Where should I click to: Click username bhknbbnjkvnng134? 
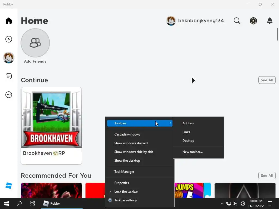click(x=201, y=21)
